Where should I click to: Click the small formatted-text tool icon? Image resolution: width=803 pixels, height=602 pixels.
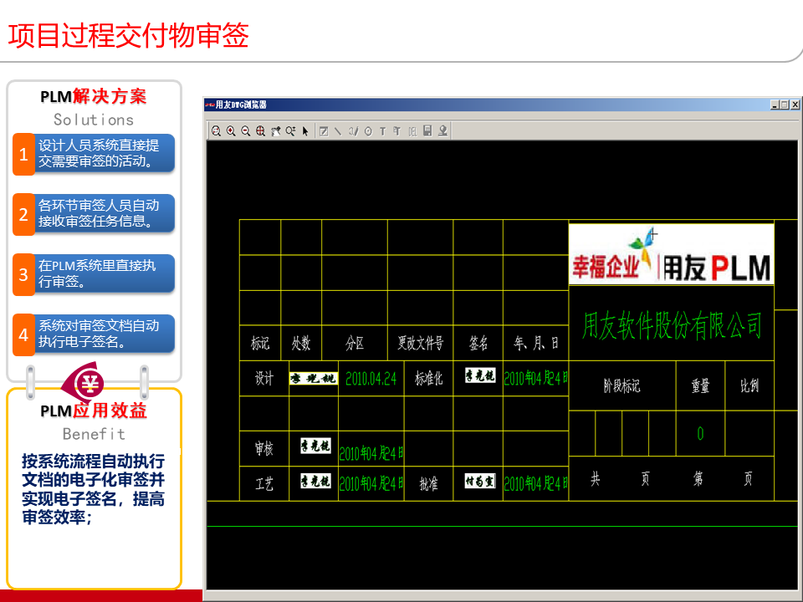[x=396, y=131]
